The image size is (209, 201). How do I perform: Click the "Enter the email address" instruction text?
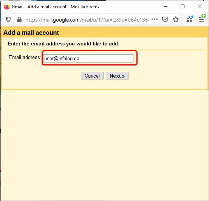(63, 44)
